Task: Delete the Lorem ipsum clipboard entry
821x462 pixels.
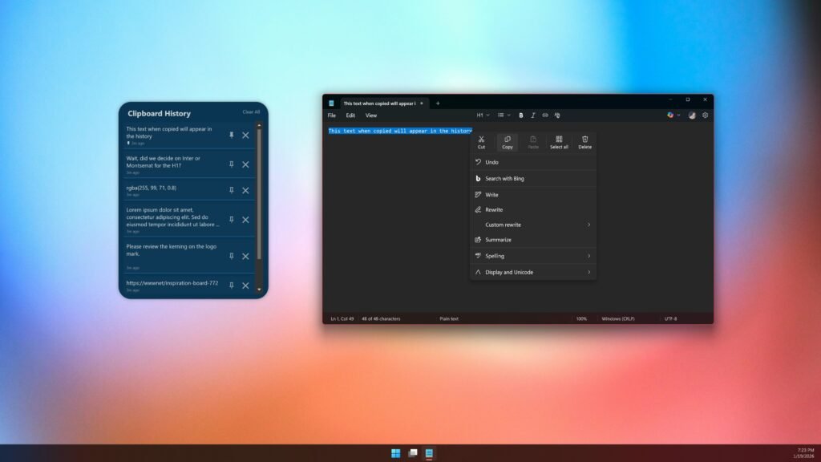Action: (x=245, y=220)
